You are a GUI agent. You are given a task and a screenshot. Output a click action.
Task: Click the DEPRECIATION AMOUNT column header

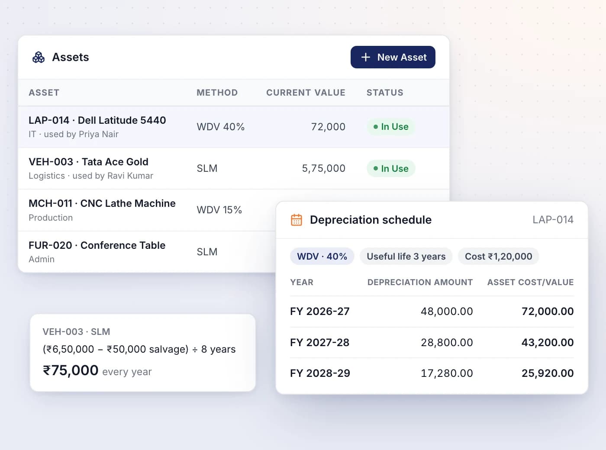tap(420, 282)
